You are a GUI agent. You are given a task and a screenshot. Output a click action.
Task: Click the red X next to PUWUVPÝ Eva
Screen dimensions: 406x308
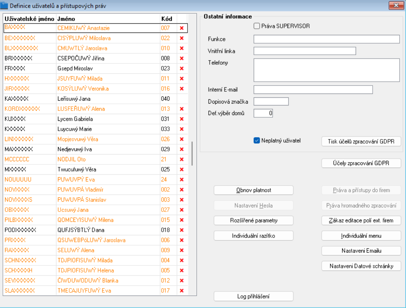[x=182, y=179]
